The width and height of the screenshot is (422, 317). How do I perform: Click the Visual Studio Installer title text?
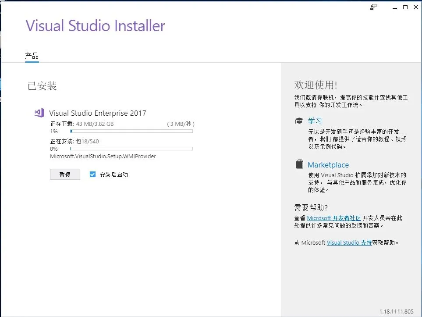pos(95,26)
